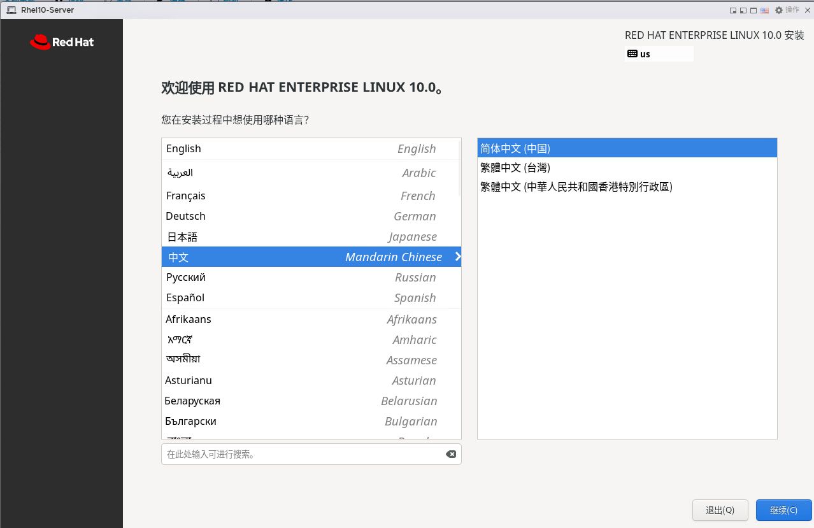Click the keyboard layout icon beside 'us'
Image resolution: width=814 pixels, height=528 pixels.
tap(632, 54)
